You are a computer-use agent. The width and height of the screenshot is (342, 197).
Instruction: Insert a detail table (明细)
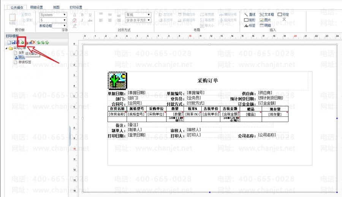tap(265, 25)
